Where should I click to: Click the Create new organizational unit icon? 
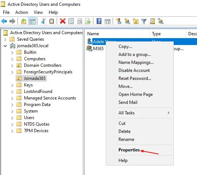point(136,21)
